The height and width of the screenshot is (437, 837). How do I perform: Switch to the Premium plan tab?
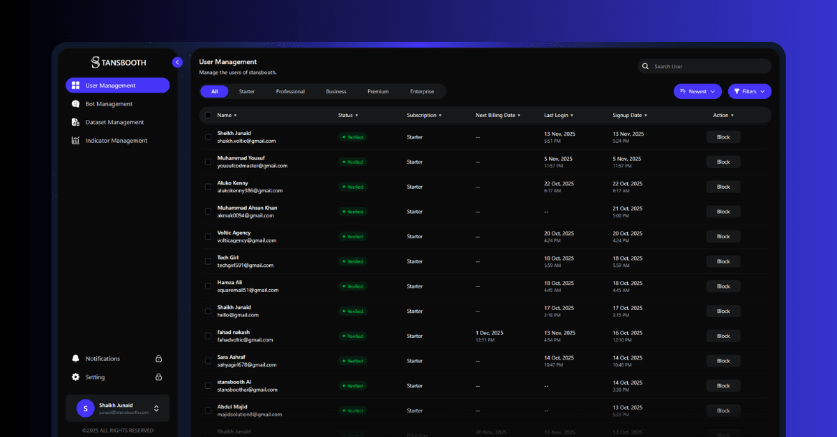click(378, 91)
